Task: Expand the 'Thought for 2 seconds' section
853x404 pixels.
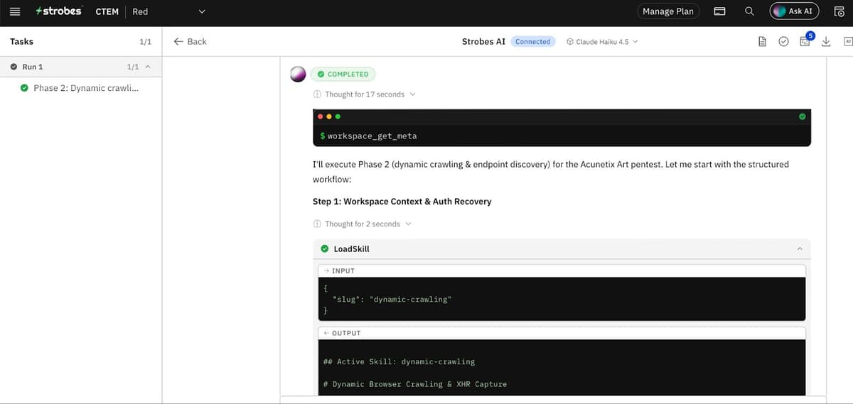Action: tap(362, 224)
